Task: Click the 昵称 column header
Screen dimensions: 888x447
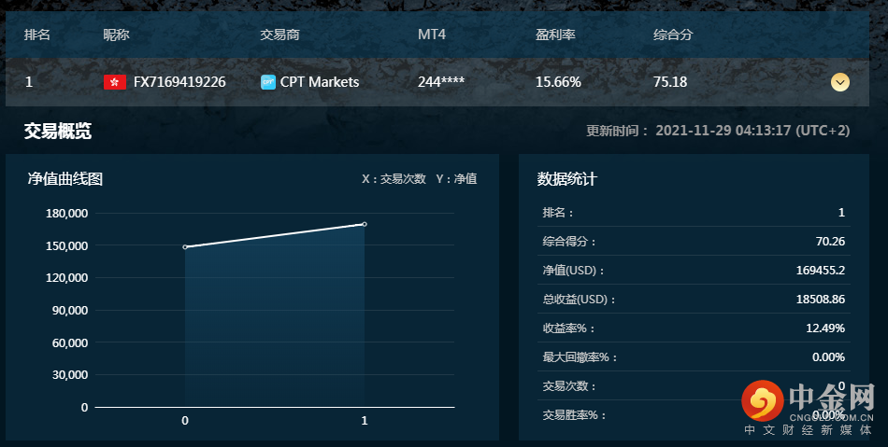Action: (116, 35)
